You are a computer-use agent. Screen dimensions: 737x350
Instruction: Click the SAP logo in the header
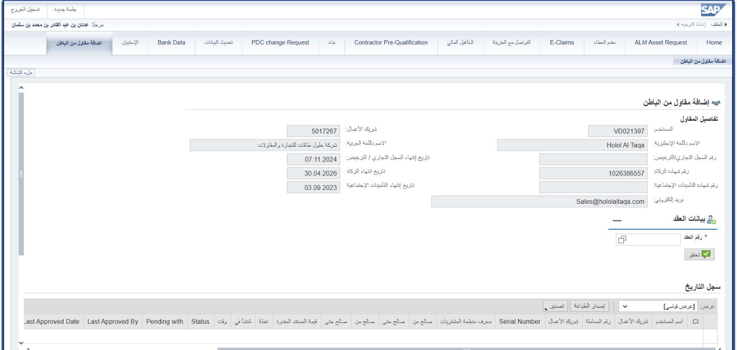(712, 10)
